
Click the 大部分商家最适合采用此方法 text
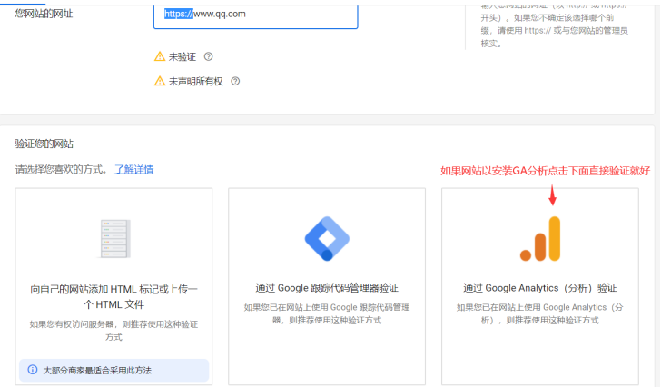pyautogui.click(x=97, y=371)
